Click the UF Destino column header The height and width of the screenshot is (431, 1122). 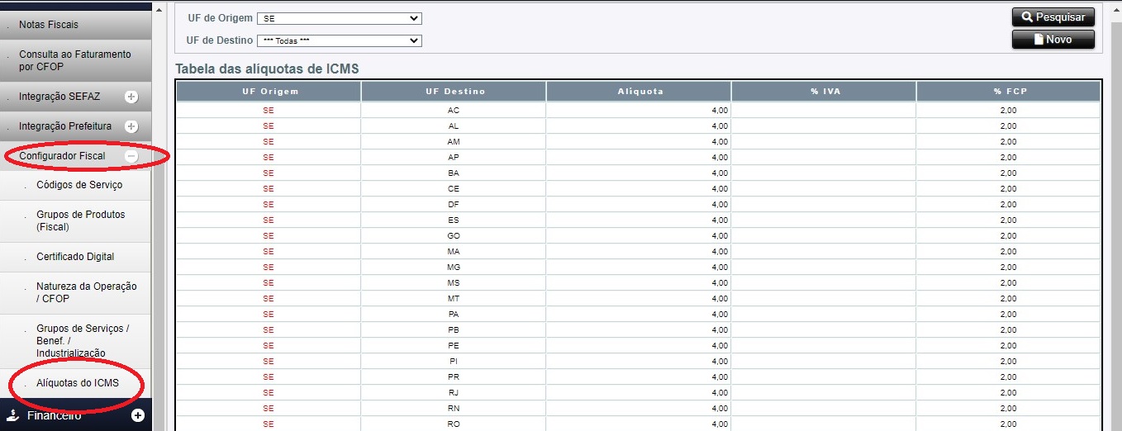click(x=454, y=92)
